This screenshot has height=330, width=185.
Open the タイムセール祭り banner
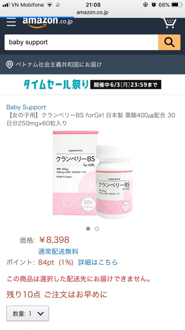coord(92,85)
